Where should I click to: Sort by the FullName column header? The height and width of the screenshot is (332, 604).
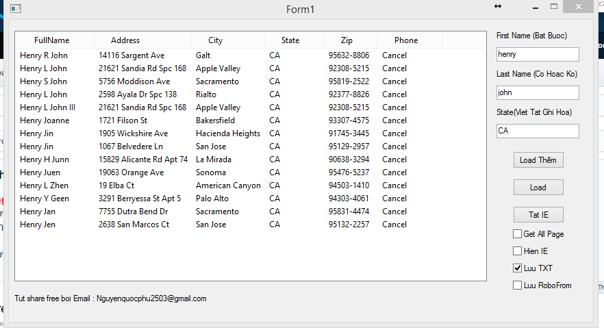[52, 40]
